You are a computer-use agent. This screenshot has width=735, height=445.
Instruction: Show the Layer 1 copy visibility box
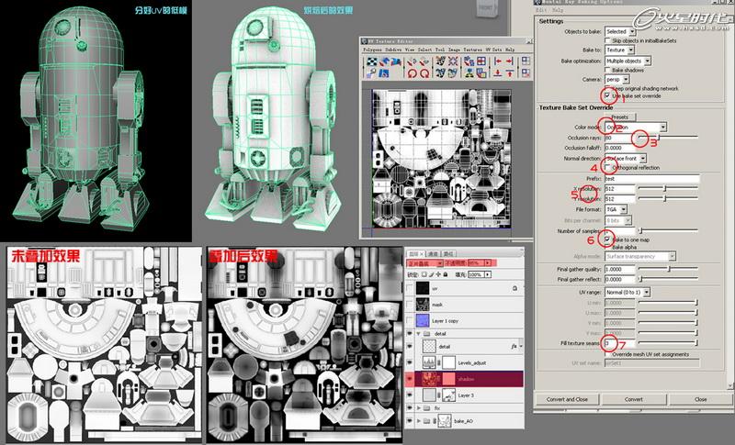pyautogui.click(x=410, y=321)
